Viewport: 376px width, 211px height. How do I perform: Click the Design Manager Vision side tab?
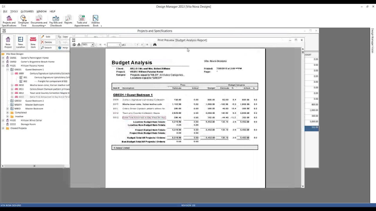[x=372, y=40]
